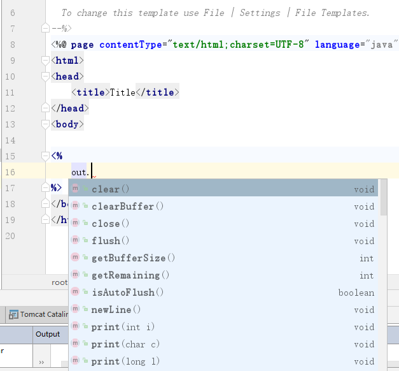This screenshot has width=399, height=371.
Task: Click the body tag text on line 13
Action: pos(67,124)
